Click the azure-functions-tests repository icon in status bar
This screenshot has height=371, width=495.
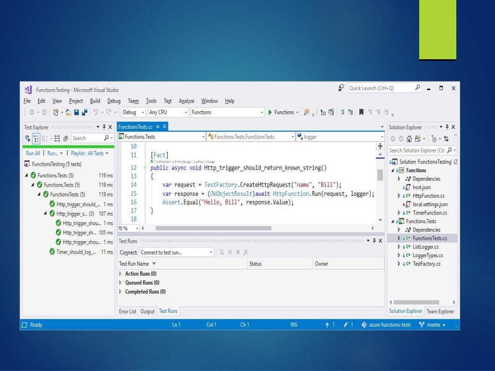pyautogui.click(x=364, y=325)
